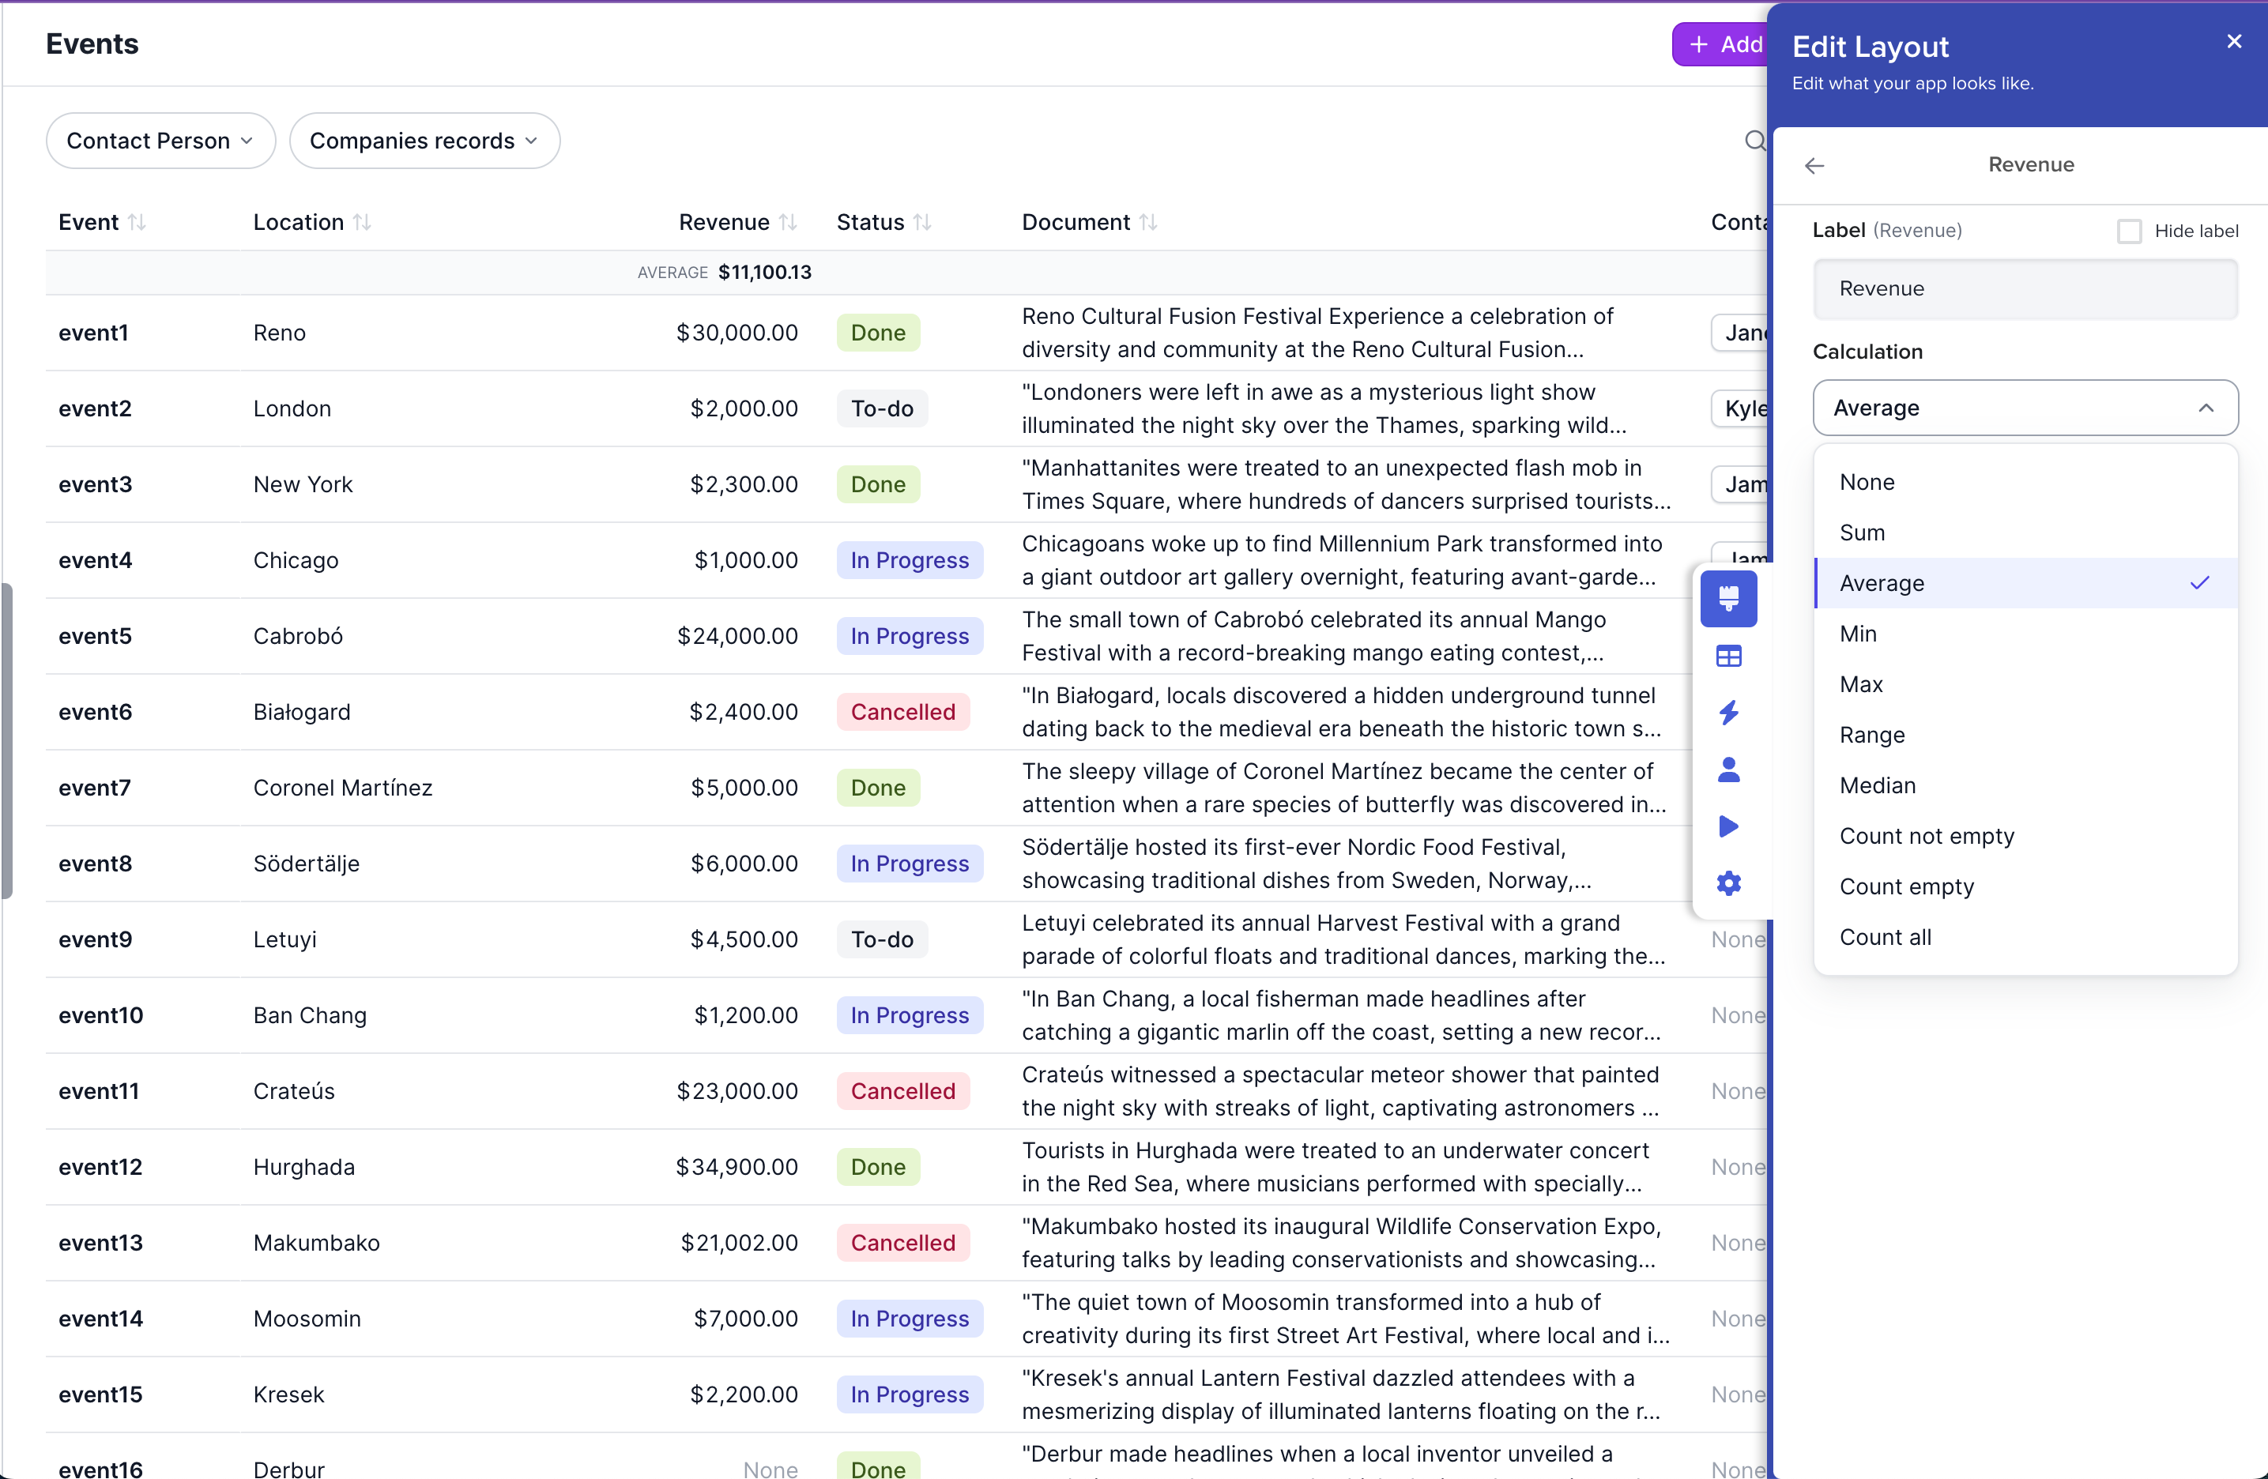Open the Companies records filter dropdown
2268x1479 pixels.
[424, 141]
